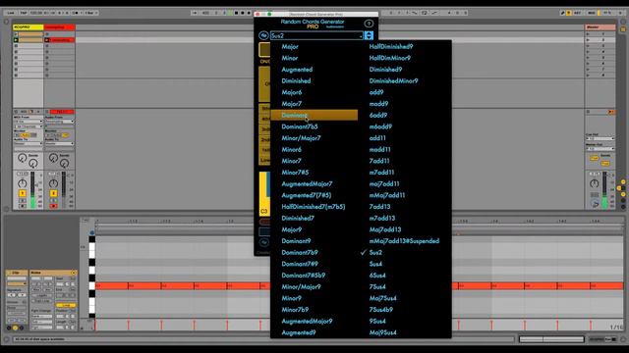
Task: Click the master track header
Action: click(x=600, y=27)
